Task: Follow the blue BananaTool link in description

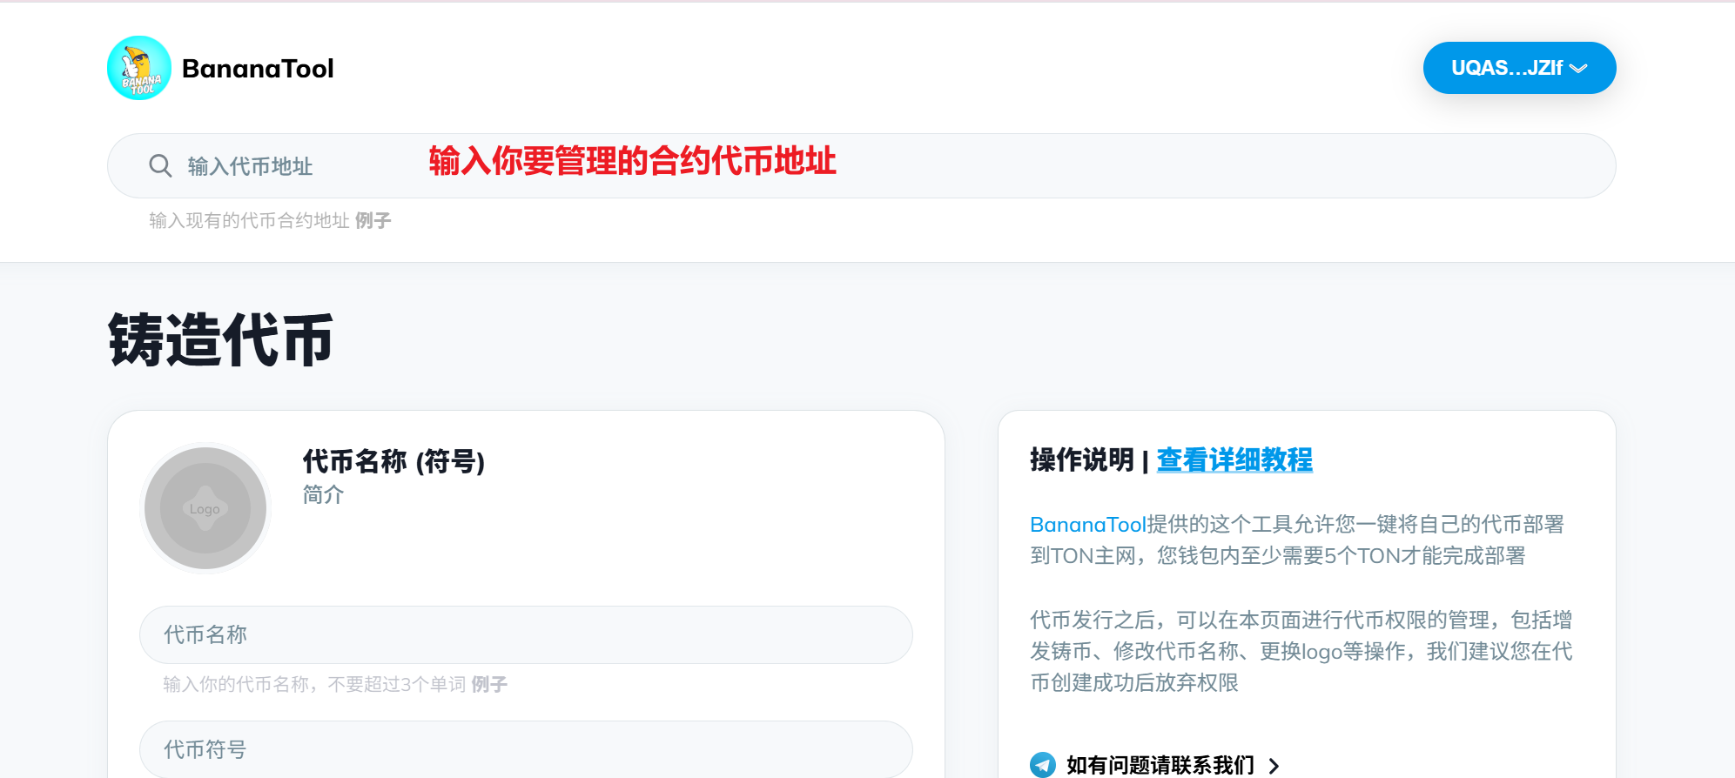Action: pyautogui.click(x=1087, y=525)
